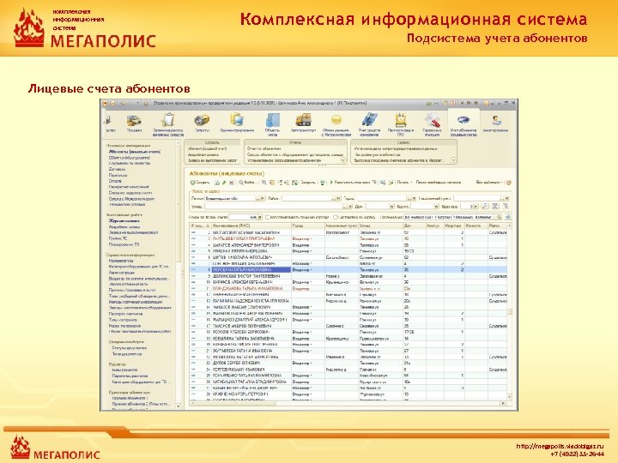Visit the megapolis website link in slide footer
This screenshot has height=463, width=618.
click(560, 447)
